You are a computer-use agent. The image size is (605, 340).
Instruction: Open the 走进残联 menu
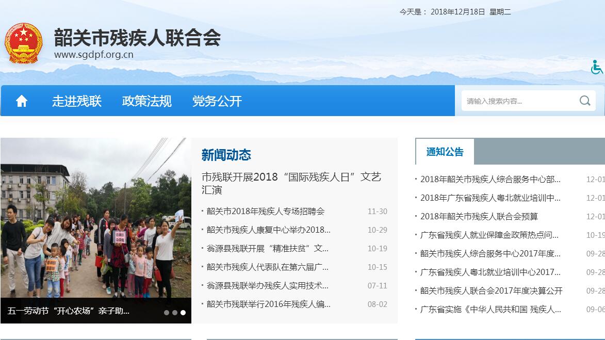[x=77, y=101]
